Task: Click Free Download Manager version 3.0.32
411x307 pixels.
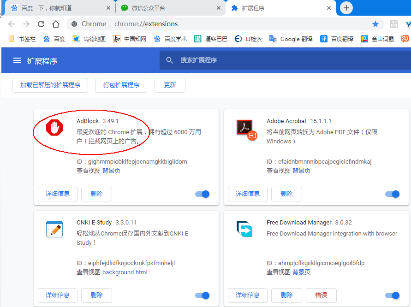Action: click(x=343, y=222)
